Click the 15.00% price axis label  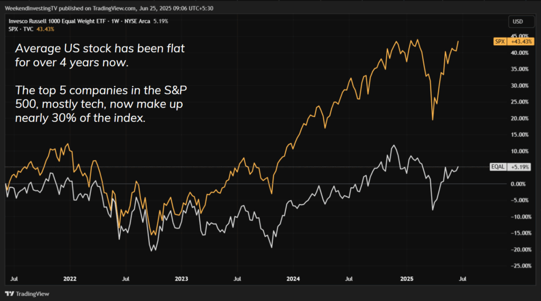(x=520, y=135)
